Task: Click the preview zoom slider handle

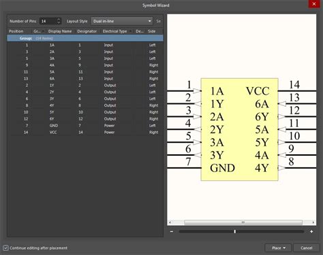Action: 234,231
